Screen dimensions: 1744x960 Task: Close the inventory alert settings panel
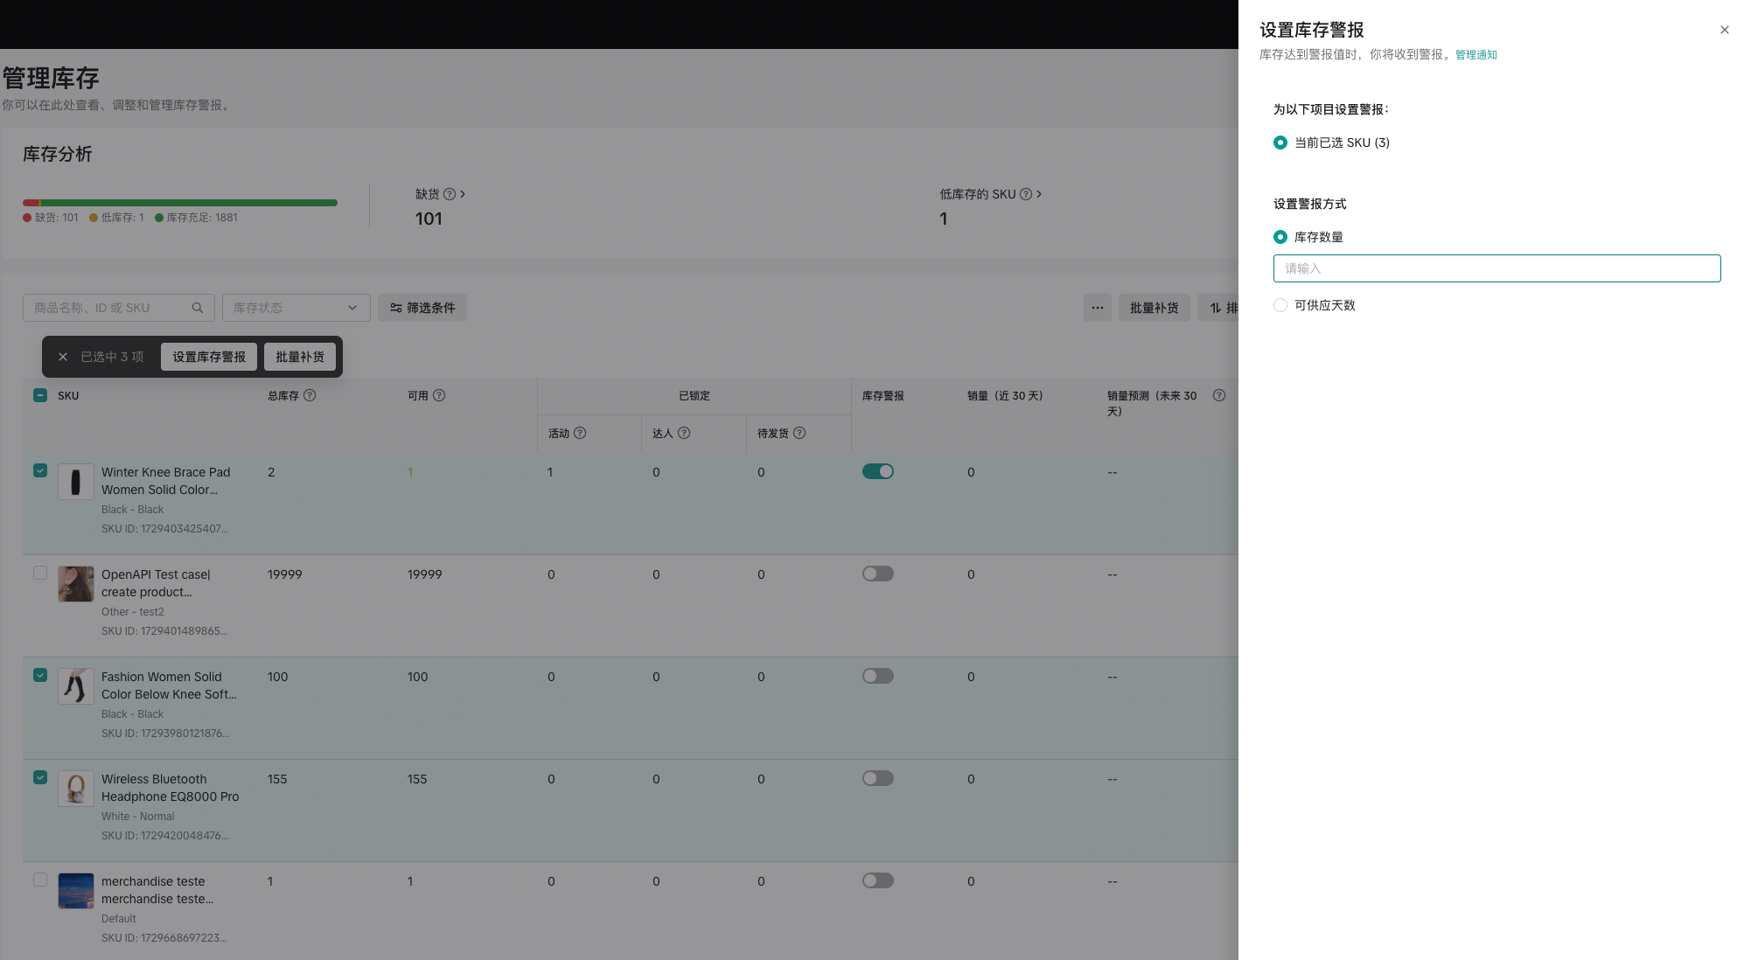point(1724,30)
